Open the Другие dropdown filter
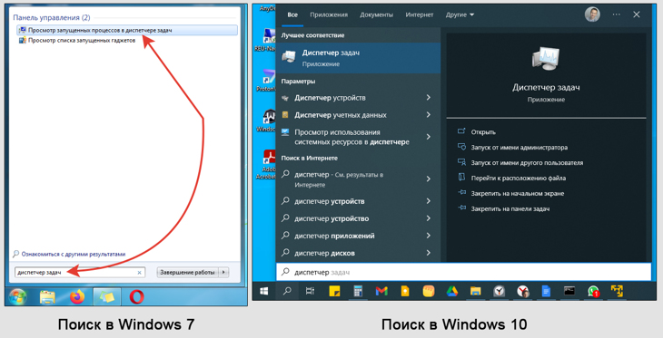Screen dimensions: 663x338 (x=460, y=14)
